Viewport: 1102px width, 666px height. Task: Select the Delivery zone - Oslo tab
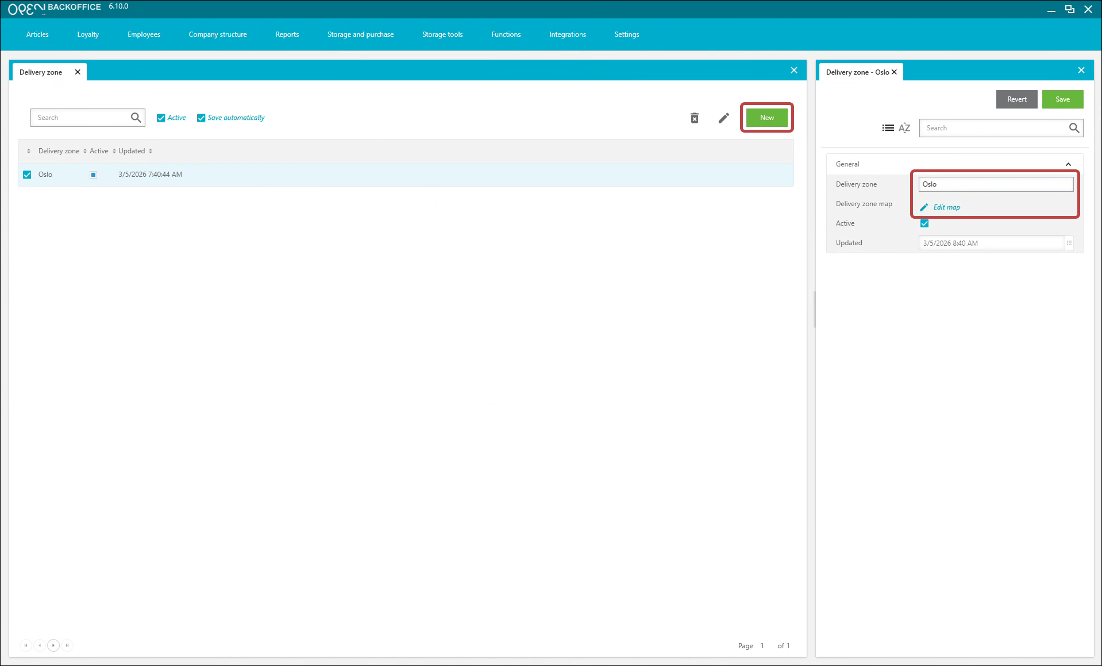click(857, 72)
